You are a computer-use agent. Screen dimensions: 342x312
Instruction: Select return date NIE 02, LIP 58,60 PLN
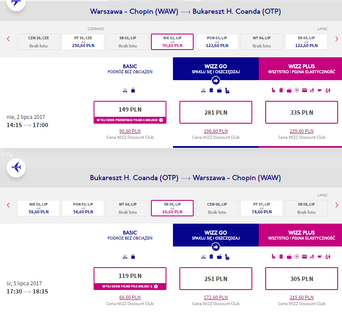pyautogui.click(x=38, y=208)
